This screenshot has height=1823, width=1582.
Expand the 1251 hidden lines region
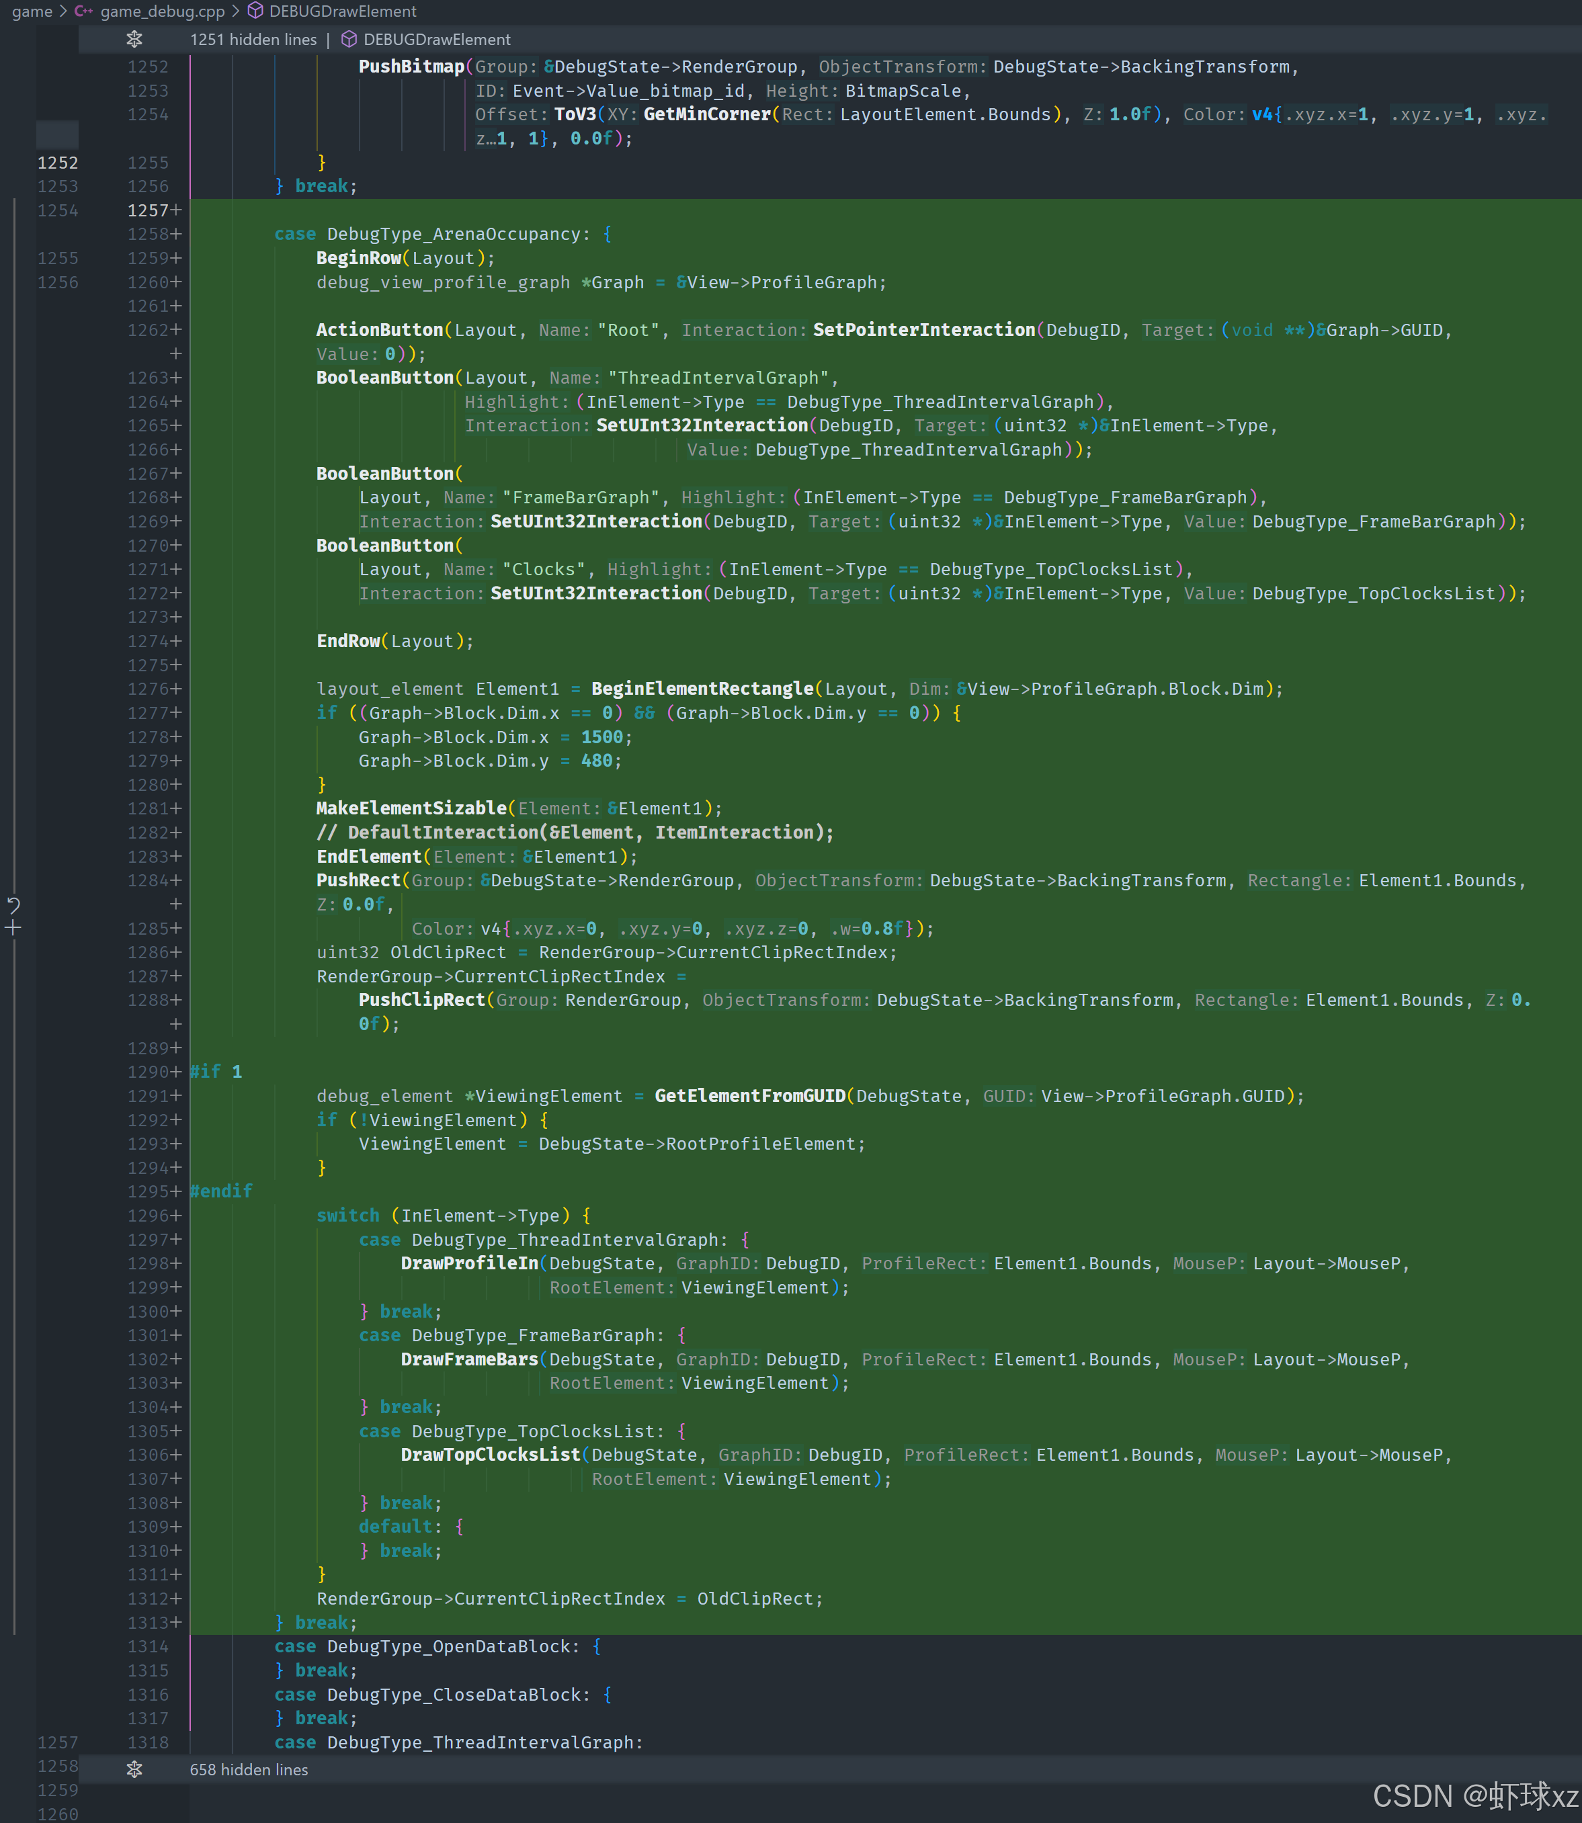tap(253, 40)
